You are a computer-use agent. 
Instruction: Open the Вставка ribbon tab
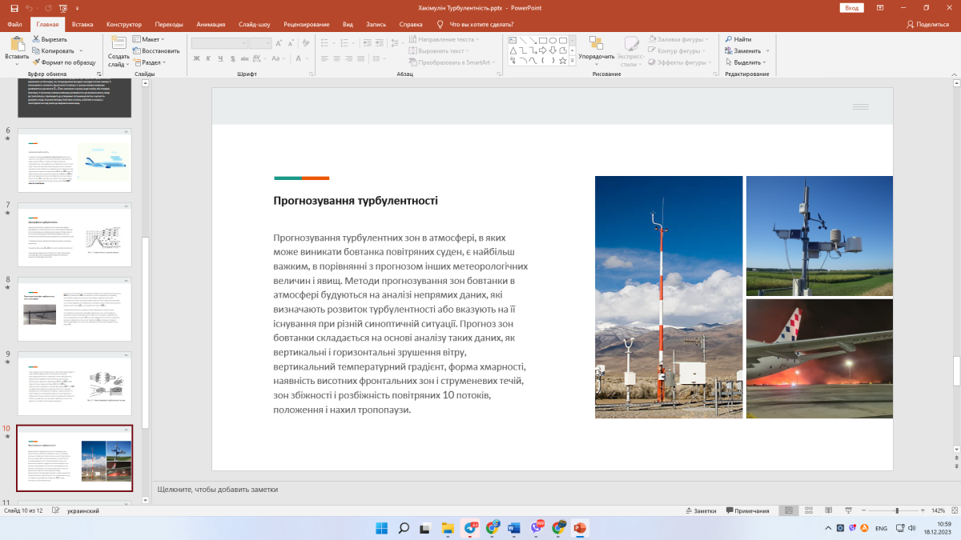(x=82, y=25)
